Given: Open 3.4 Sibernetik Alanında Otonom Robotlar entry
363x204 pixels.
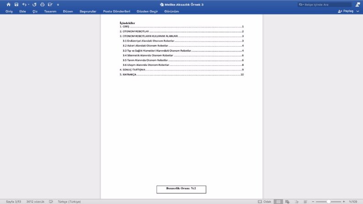Looking at the screenshot, I should pos(183,55).
